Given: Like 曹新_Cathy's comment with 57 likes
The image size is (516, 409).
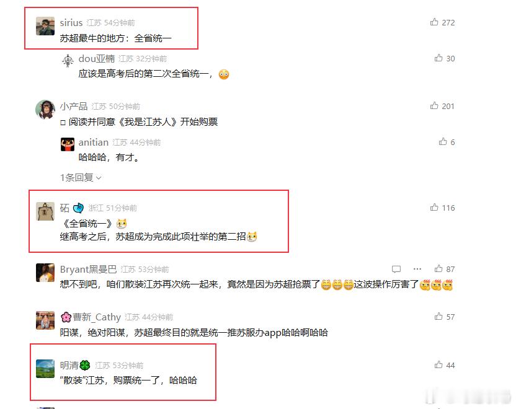Looking at the screenshot, I should [438, 316].
